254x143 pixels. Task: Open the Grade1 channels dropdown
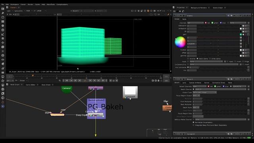(195, 23)
